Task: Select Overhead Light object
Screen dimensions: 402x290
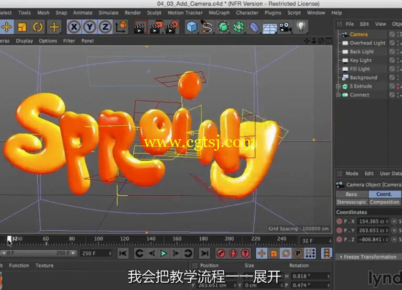Action: 367,43
